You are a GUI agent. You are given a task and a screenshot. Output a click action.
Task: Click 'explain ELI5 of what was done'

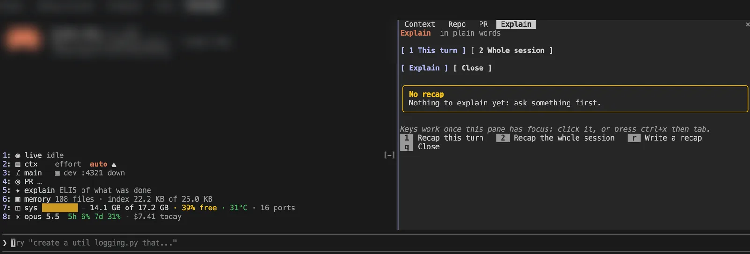(x=88, y=191)
